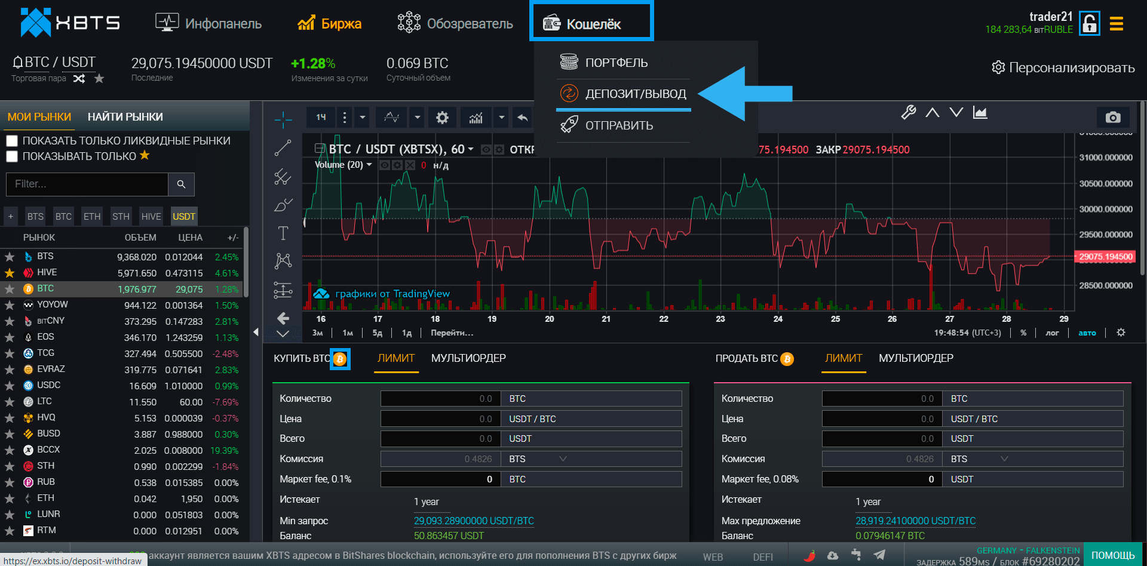Screen dimensions: 1147x566
Task: Expand the buy commission BTS dropdown
Action: 563,459
